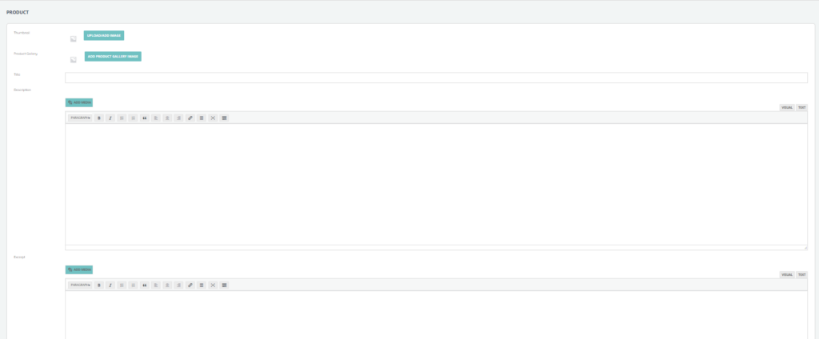
Task: Enable fullscreen mode in the Description editor
Action: point(213,118)
